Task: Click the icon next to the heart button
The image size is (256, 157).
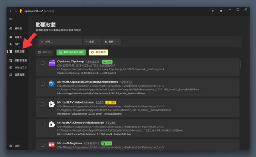Action: (221, 11)
